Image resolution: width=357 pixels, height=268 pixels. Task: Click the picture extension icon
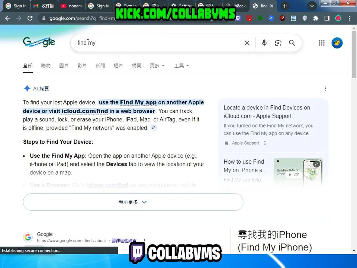coord(293,18)
